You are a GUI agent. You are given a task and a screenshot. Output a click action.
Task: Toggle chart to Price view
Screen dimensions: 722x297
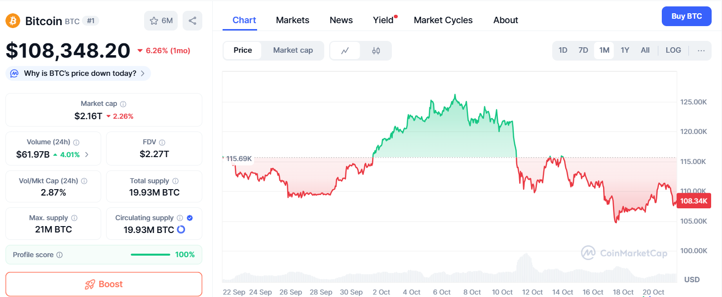point(242,50)
